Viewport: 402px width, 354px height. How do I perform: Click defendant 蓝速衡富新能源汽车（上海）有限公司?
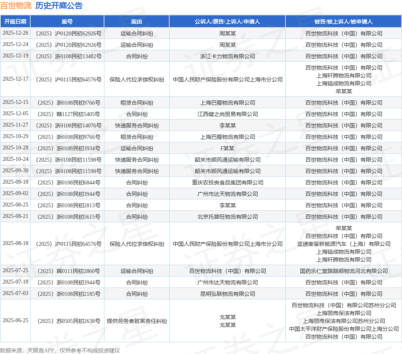coord(344,244)
